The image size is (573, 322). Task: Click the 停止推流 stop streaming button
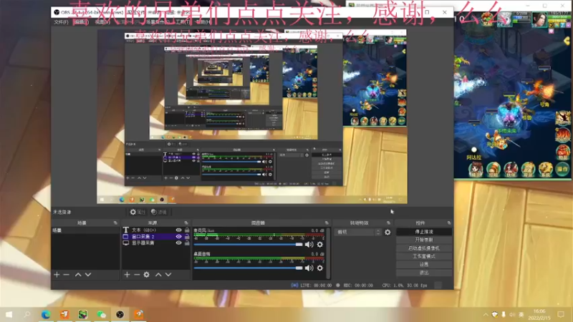(x=424, y=232)
